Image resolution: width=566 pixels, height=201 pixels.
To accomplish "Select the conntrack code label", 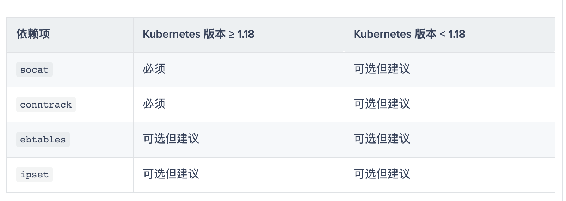I will (x=46, y=105).
